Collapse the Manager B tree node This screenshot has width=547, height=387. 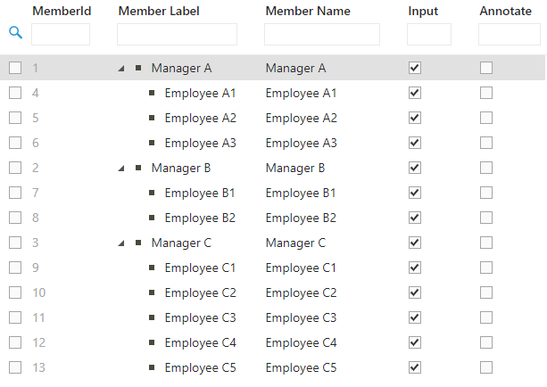coord(121,169)
